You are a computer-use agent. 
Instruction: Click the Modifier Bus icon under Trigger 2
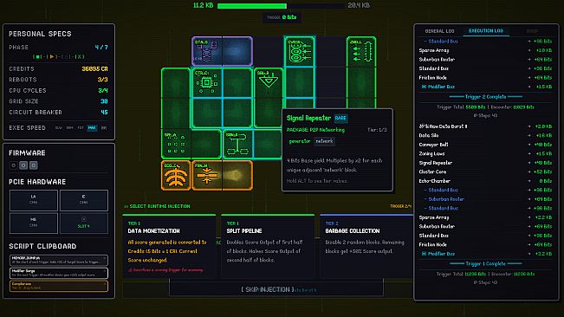click(424, 87)
